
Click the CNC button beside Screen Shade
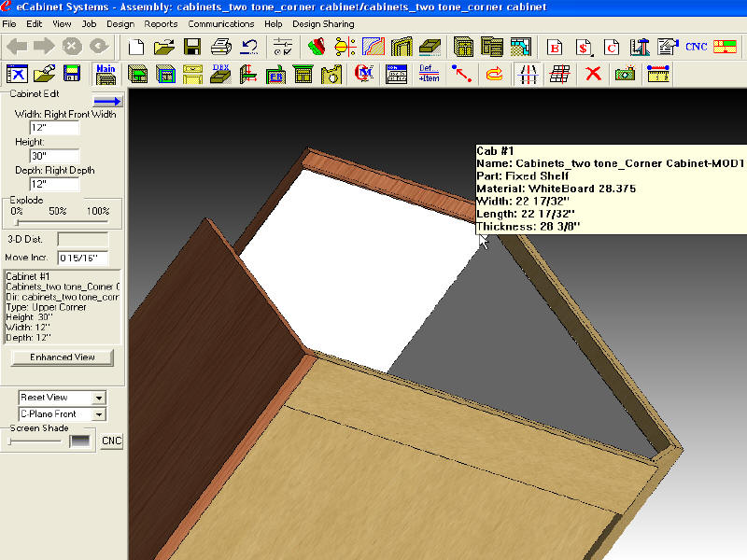tap(111, 441)
